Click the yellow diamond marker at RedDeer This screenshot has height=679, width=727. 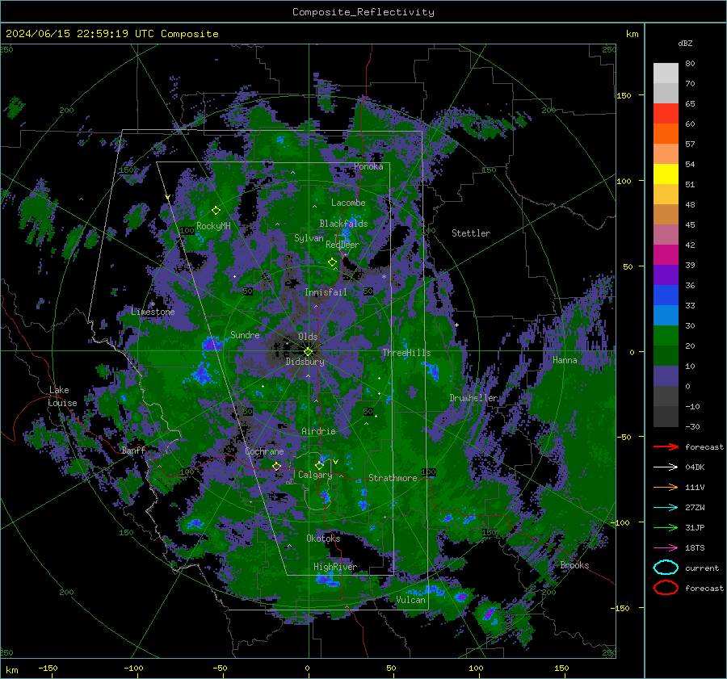coord(332,262)
